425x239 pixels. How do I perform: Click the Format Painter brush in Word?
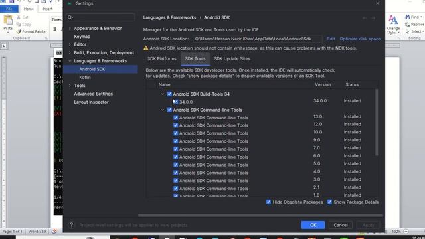click(x=19, y=31)
